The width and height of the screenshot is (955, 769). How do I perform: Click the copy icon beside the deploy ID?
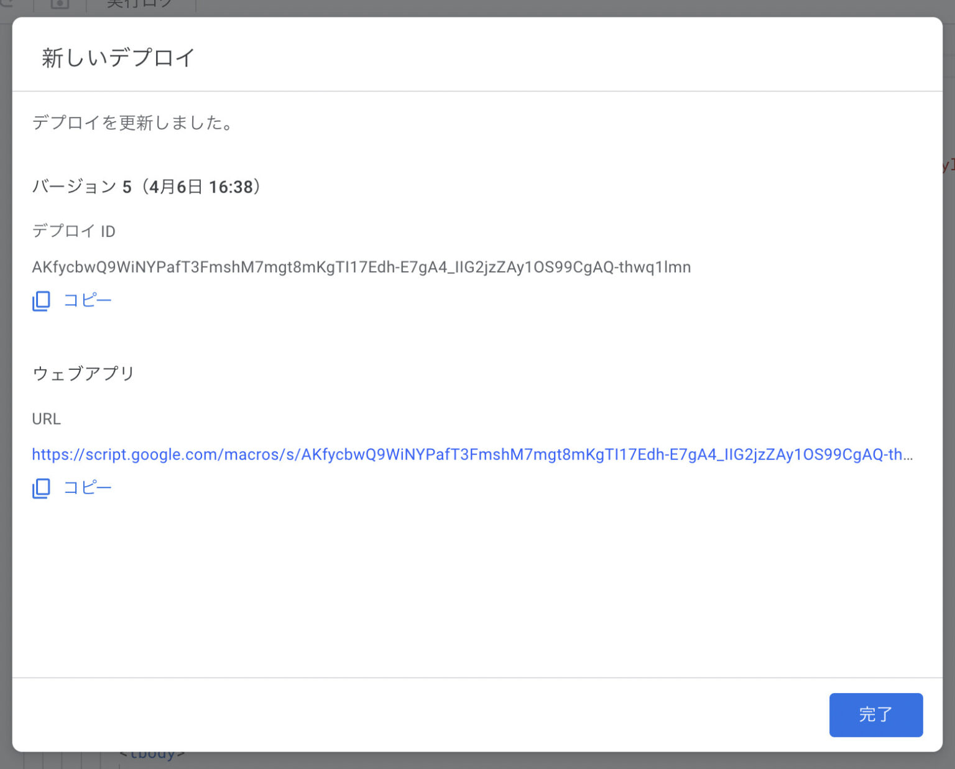[40, 301]
